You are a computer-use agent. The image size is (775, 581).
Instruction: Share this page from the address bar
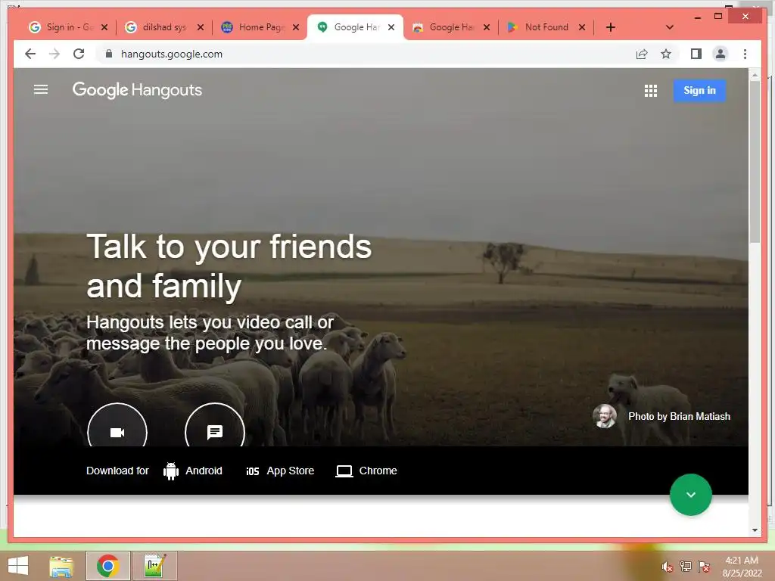click(x=642, y=54)
